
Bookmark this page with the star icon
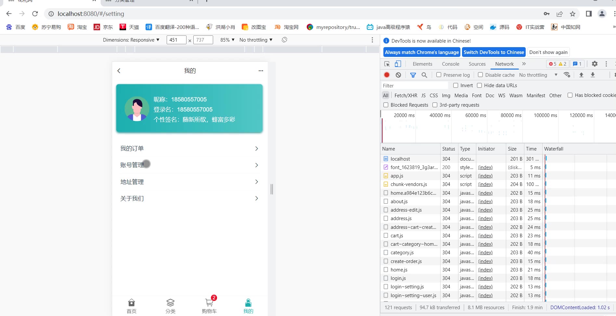pos(572,14)
